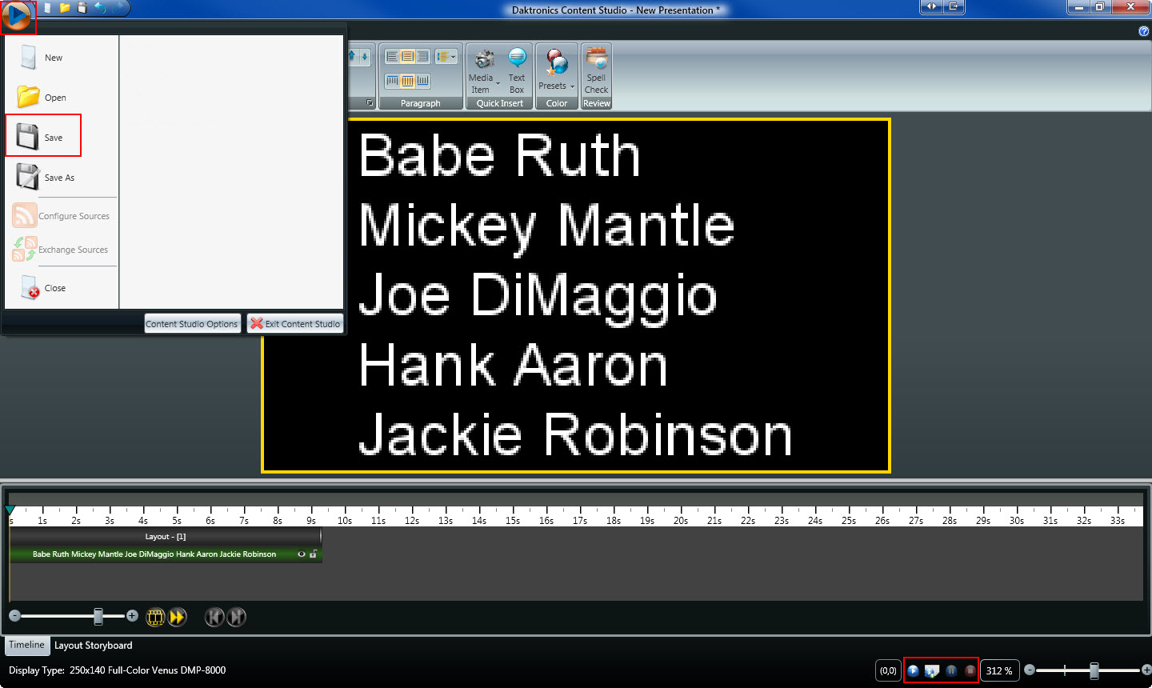Viewport: 1152px width, 688px height.
Task: Run Spell Check in the Review group
Action: (x=596, y=70)
